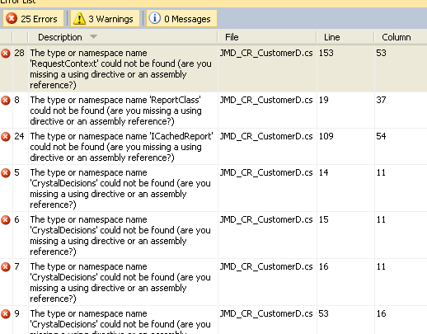Click error icon on row numbered 5
The width and height of the screenshot is (427, 334).
coord(6,173)
